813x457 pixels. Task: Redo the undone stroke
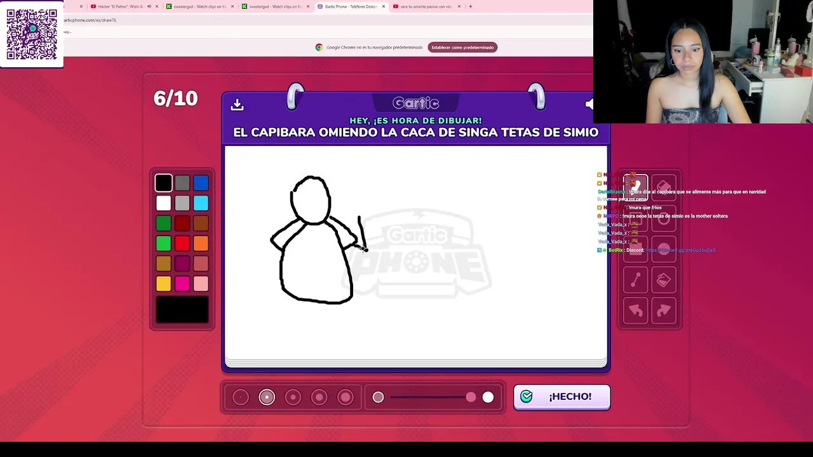(664, 310)
